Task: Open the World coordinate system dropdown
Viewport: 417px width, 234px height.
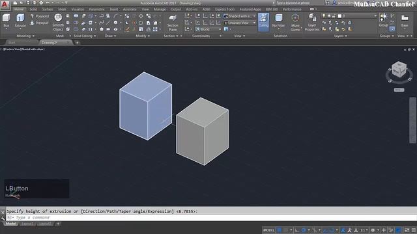Action: (x=208, y=29)
